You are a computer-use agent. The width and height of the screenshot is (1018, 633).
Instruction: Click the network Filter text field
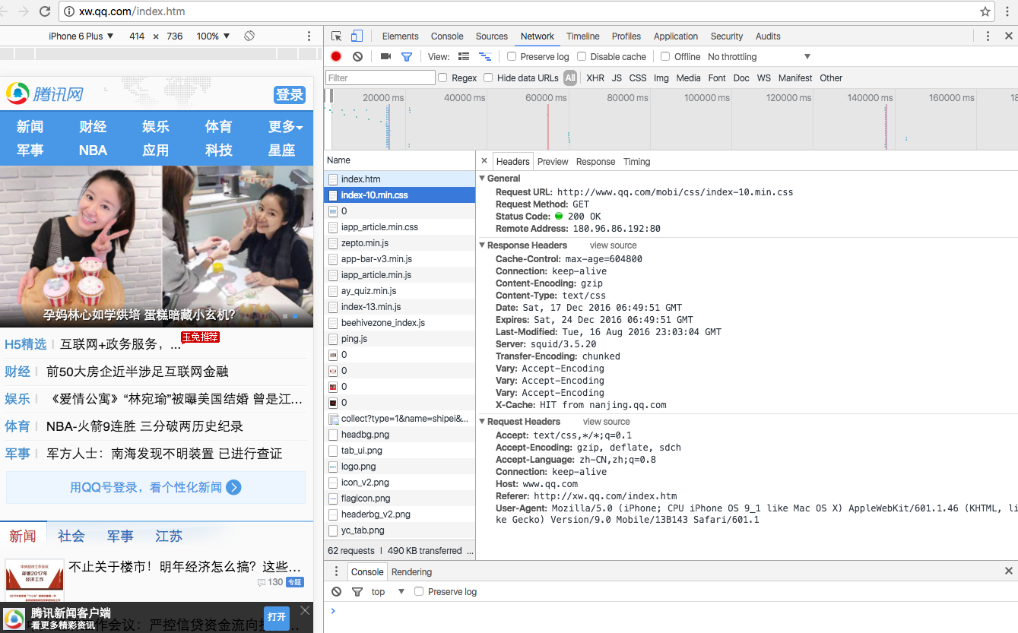[380, 78]
